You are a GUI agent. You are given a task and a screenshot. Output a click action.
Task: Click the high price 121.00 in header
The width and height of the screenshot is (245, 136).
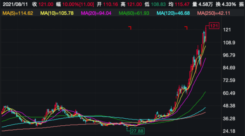(x=135, y=4)
